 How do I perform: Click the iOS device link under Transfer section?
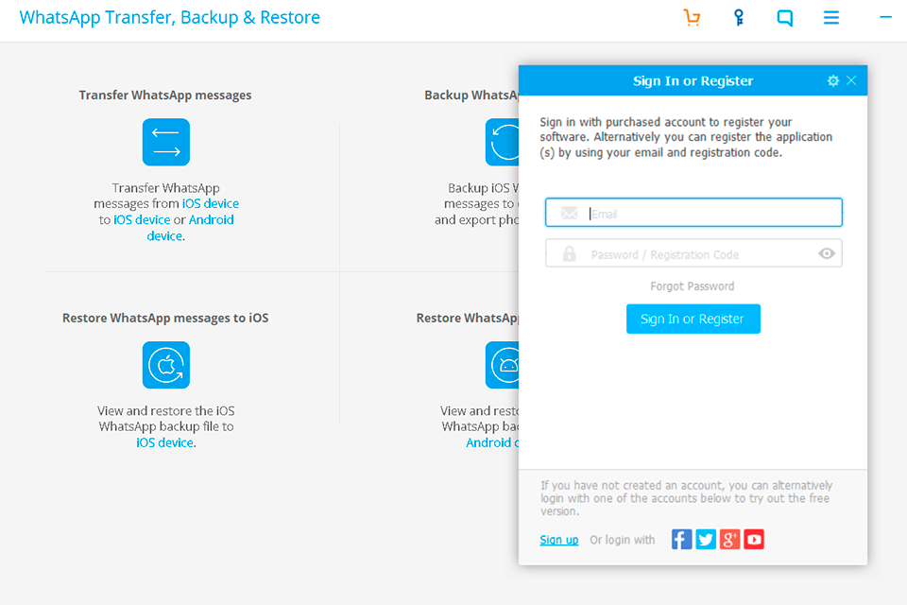[211, 202]
